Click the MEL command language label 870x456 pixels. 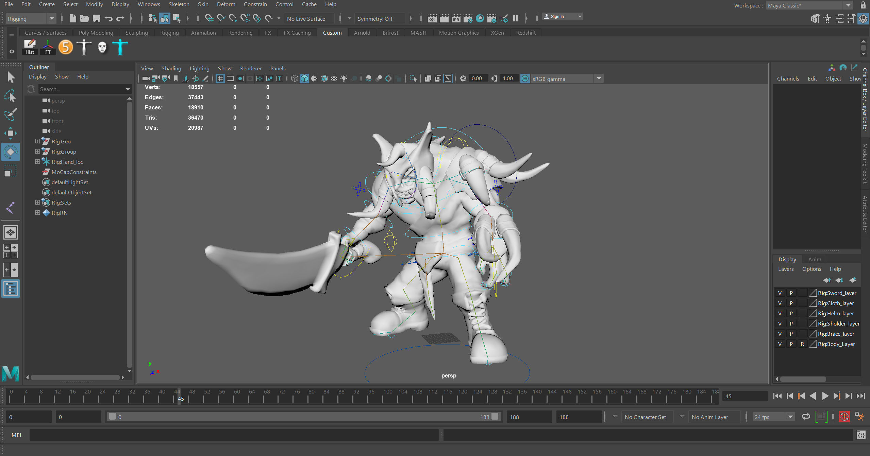(x=17, y=435)
